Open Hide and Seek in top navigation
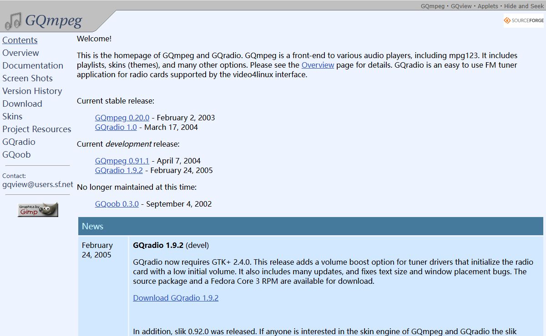Screen dimensions: 546x336 (524, 6)
